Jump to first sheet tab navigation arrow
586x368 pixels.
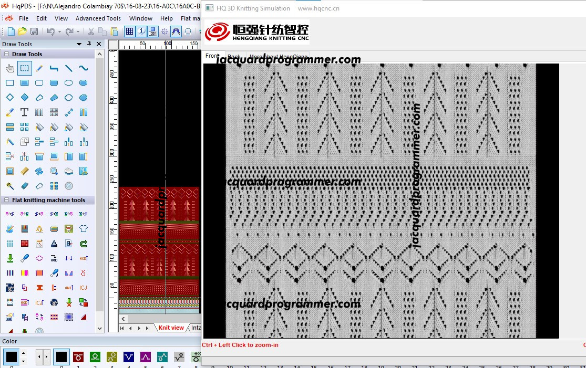pos(122,328)
